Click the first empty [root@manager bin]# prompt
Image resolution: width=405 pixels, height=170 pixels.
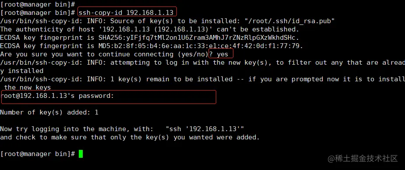pyautogui.click(x=38, y=4)
